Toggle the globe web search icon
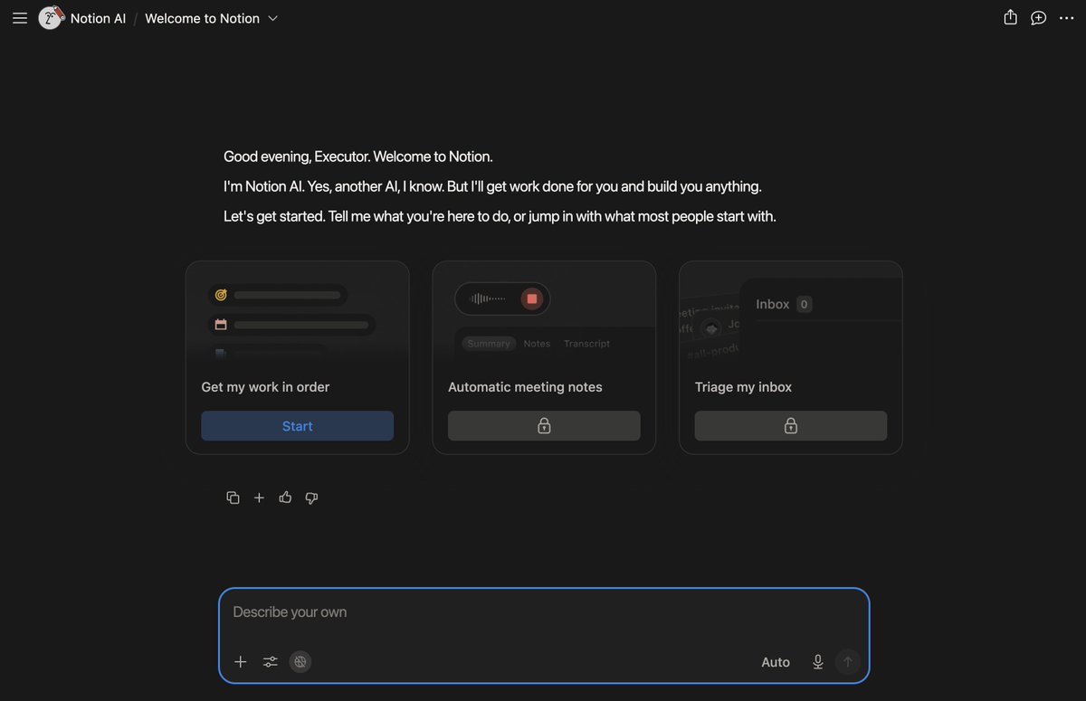 [x=300, y=662]
